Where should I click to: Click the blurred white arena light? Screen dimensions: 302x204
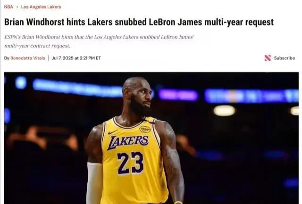[x=225, y=111]
